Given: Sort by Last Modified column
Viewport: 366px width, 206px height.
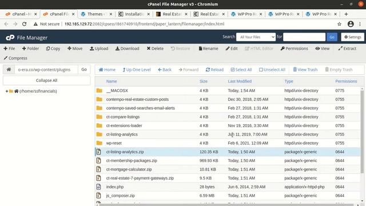Looking at the screenshot, I should click(240, 81).
